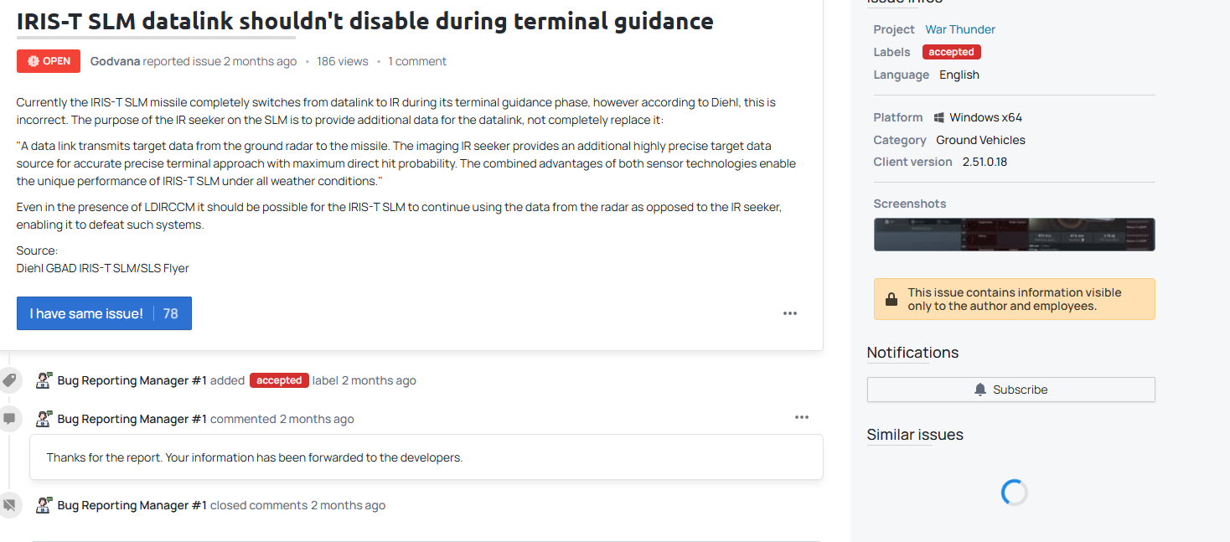Viewport: 1230px width, 542px height.
Task: Click the OPEN status badge icon
Action: click(x=34, y=61)
